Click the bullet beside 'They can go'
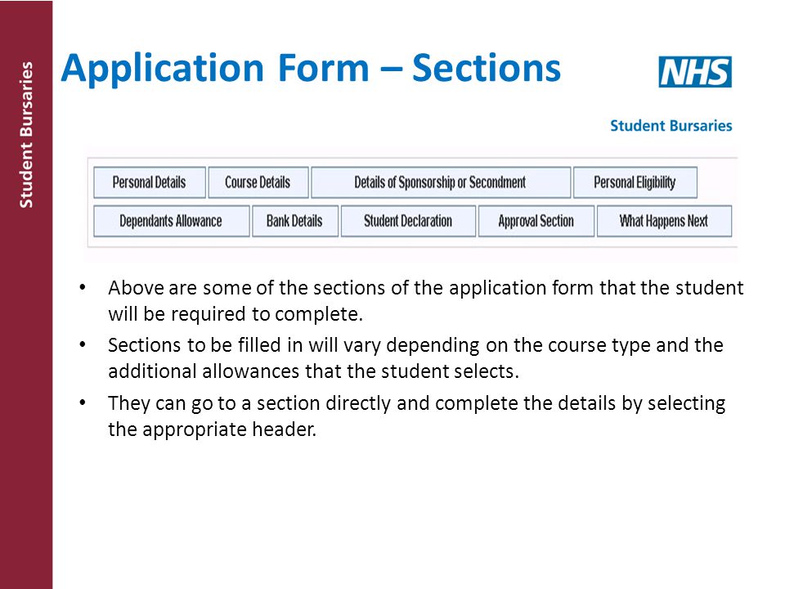The width and height of the screenshot is (785, 589). pyautogui.click(x=83, y=403)
